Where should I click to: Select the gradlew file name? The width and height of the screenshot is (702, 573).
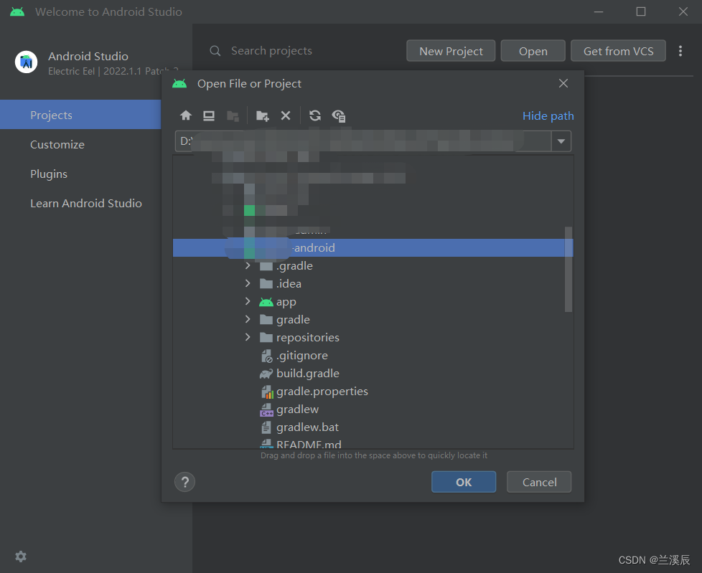(x=297, y=409)
